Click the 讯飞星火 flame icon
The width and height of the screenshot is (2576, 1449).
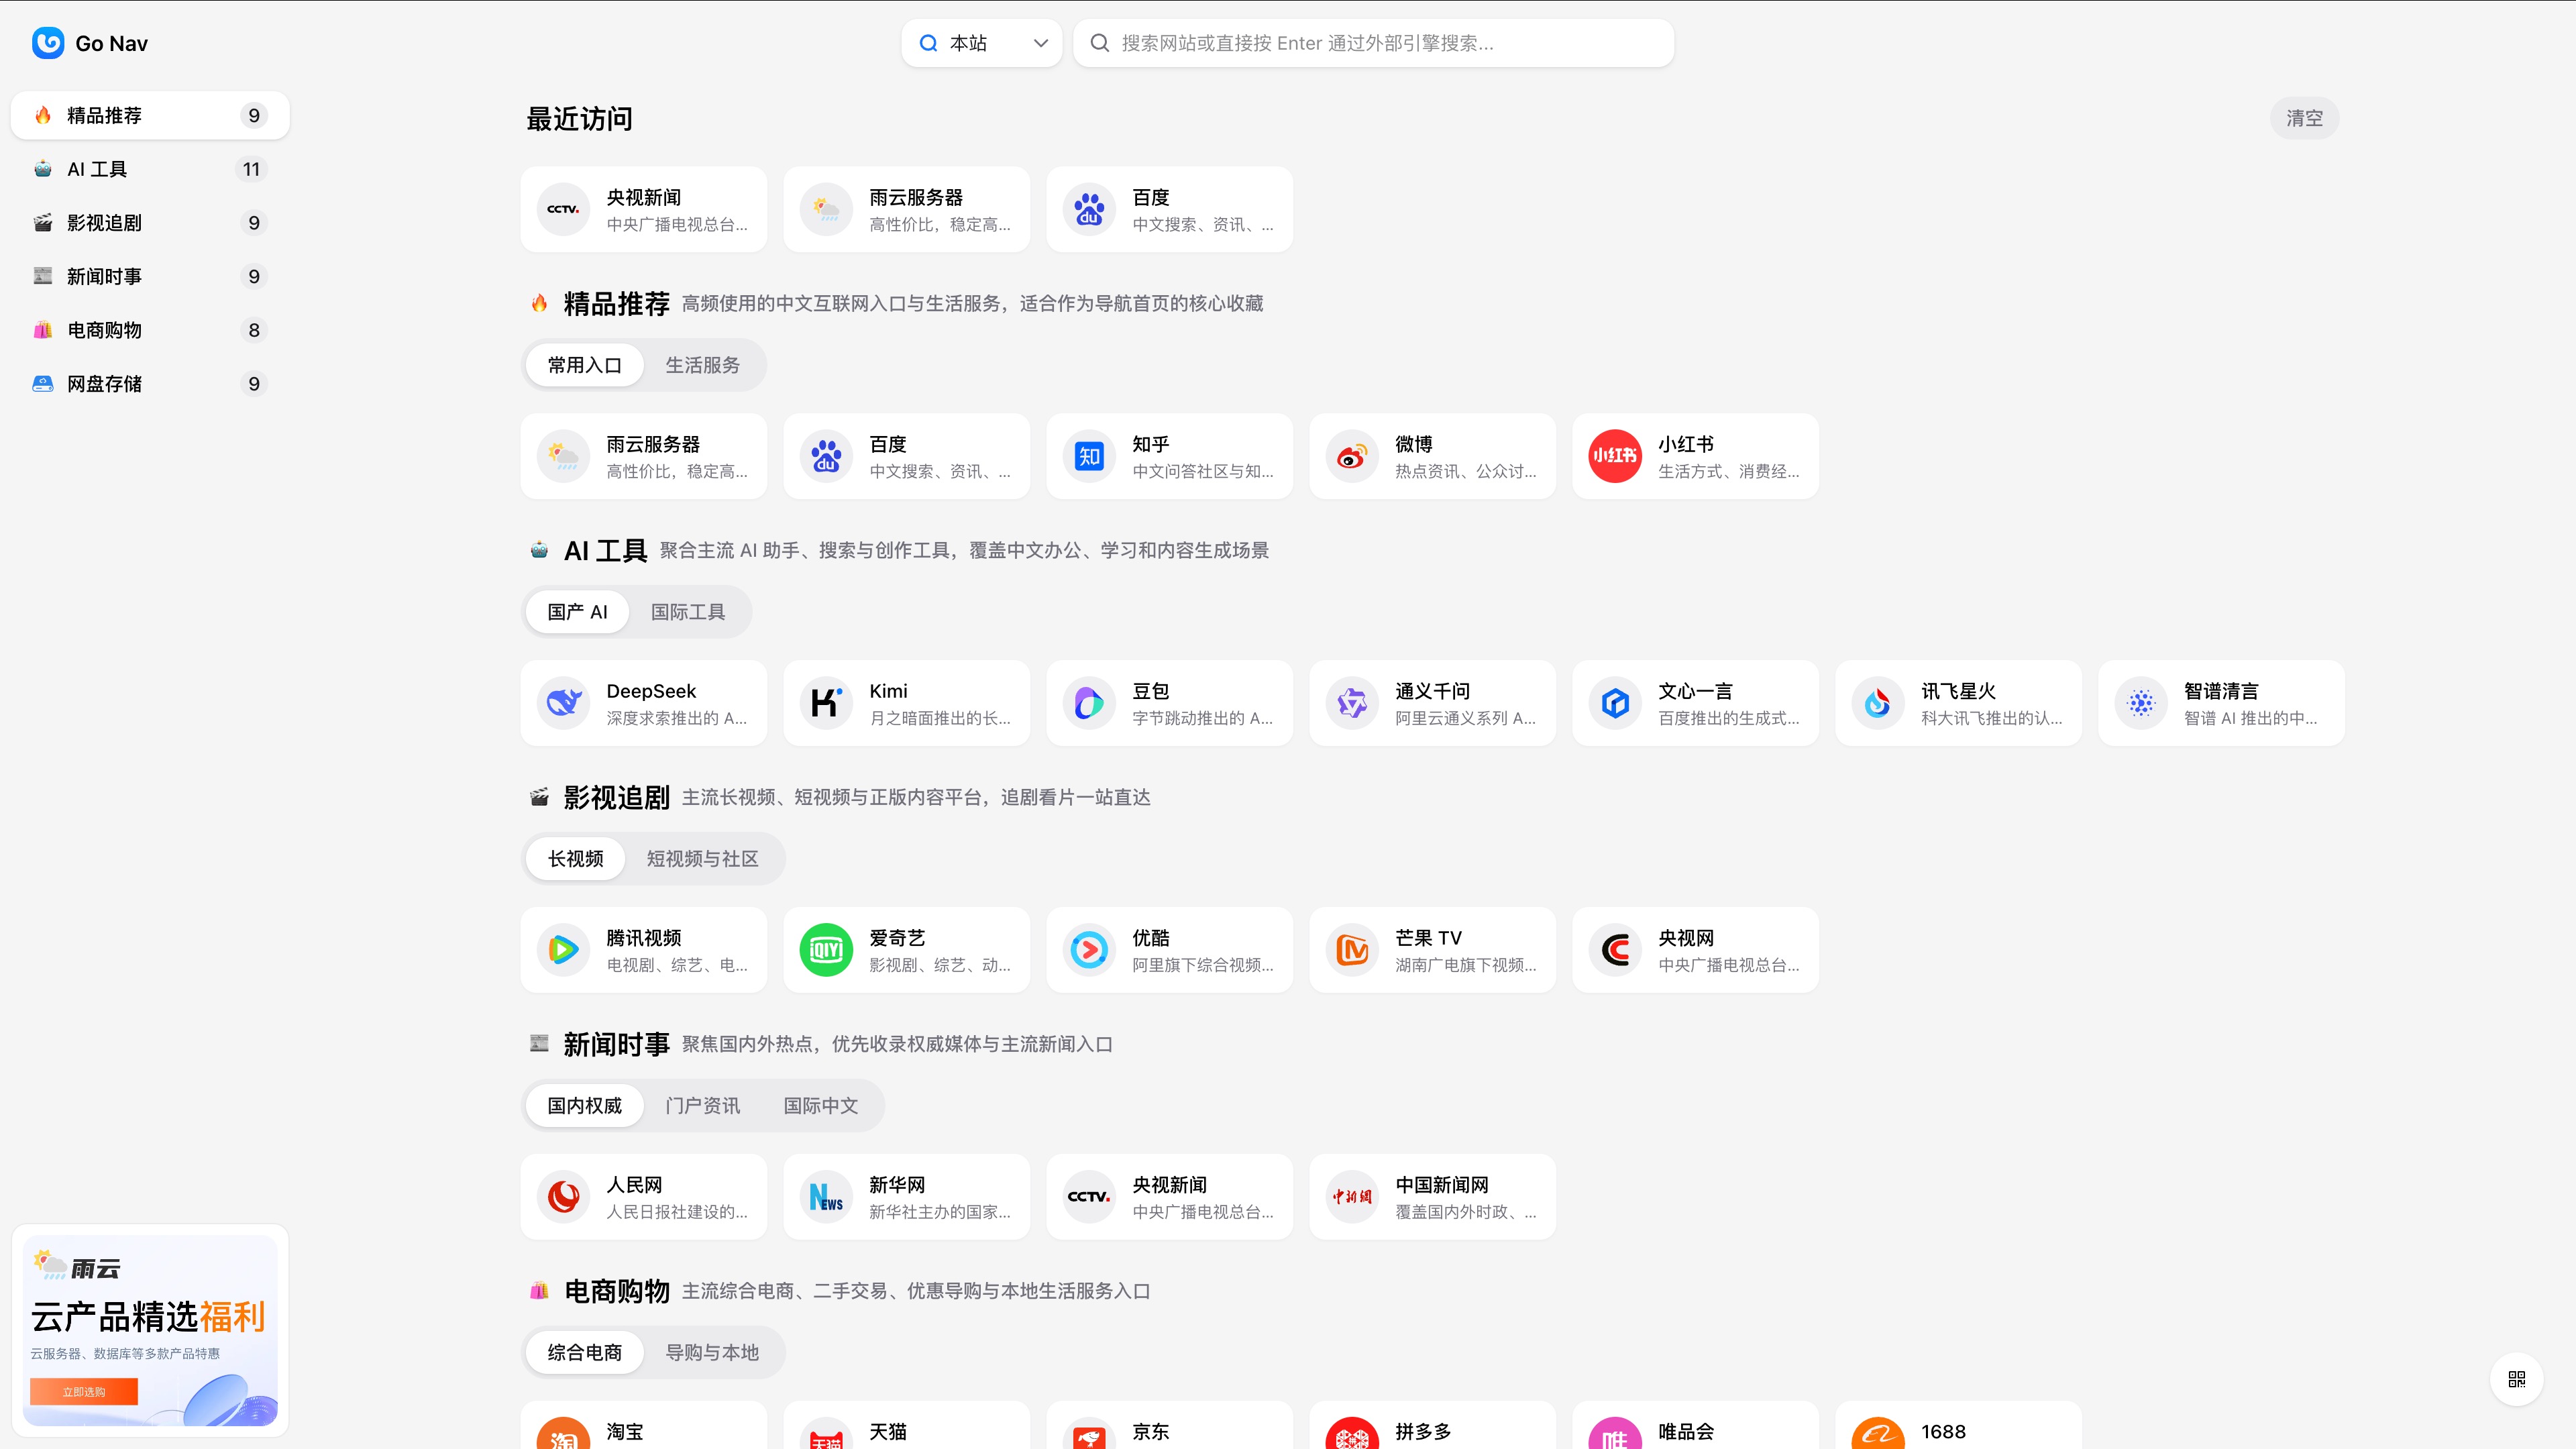pos(1878,703)
